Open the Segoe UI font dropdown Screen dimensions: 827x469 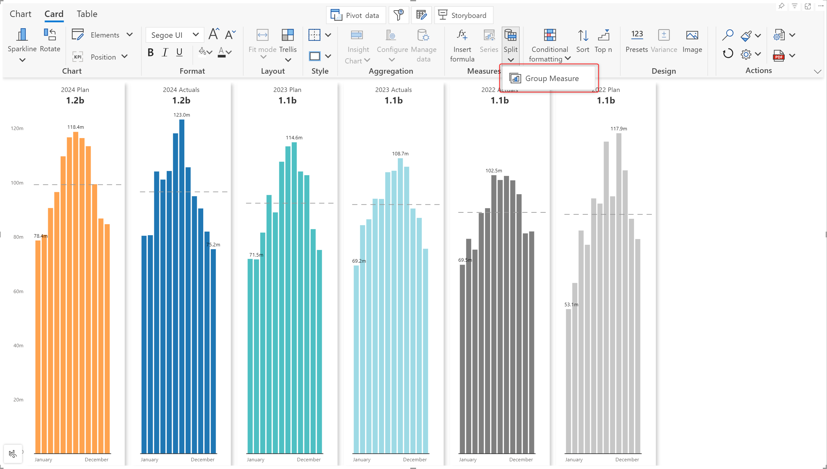175,35
